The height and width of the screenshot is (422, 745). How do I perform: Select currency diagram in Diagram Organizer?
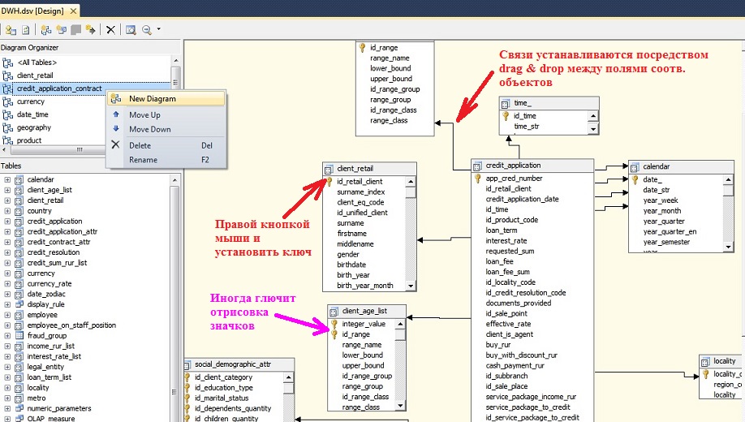coord(31,101)
